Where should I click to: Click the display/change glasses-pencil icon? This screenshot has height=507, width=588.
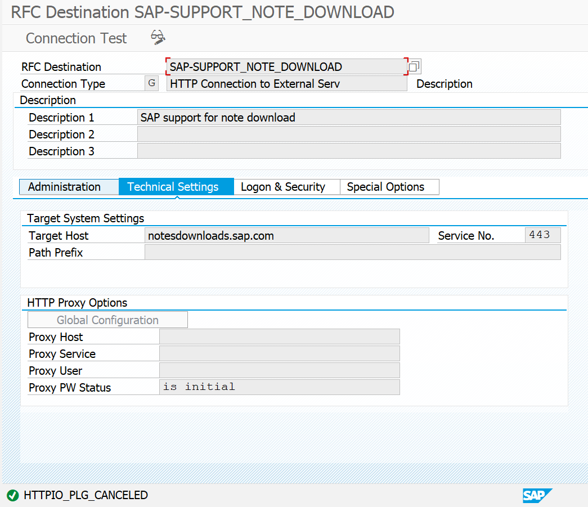tap(158, 38)
